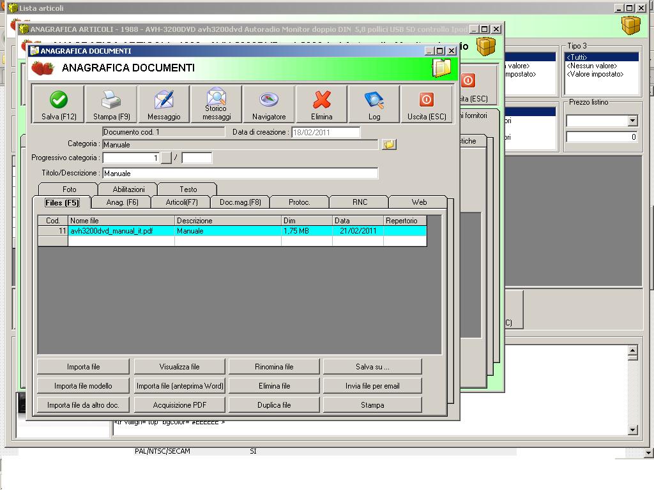Image resolution: width=654 pixels, height=490 pixels.
Task: Switch to the Protoc. tab
Action: [x=300, y=202]
